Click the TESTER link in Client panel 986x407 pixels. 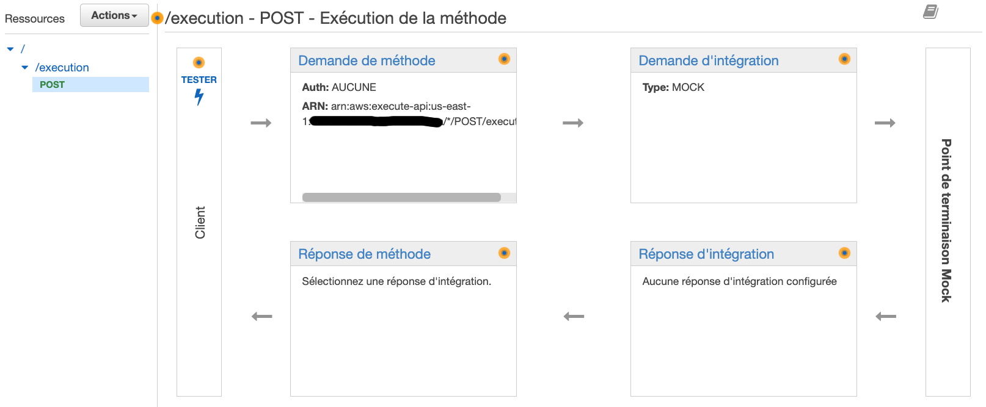(x=199, y=80)
